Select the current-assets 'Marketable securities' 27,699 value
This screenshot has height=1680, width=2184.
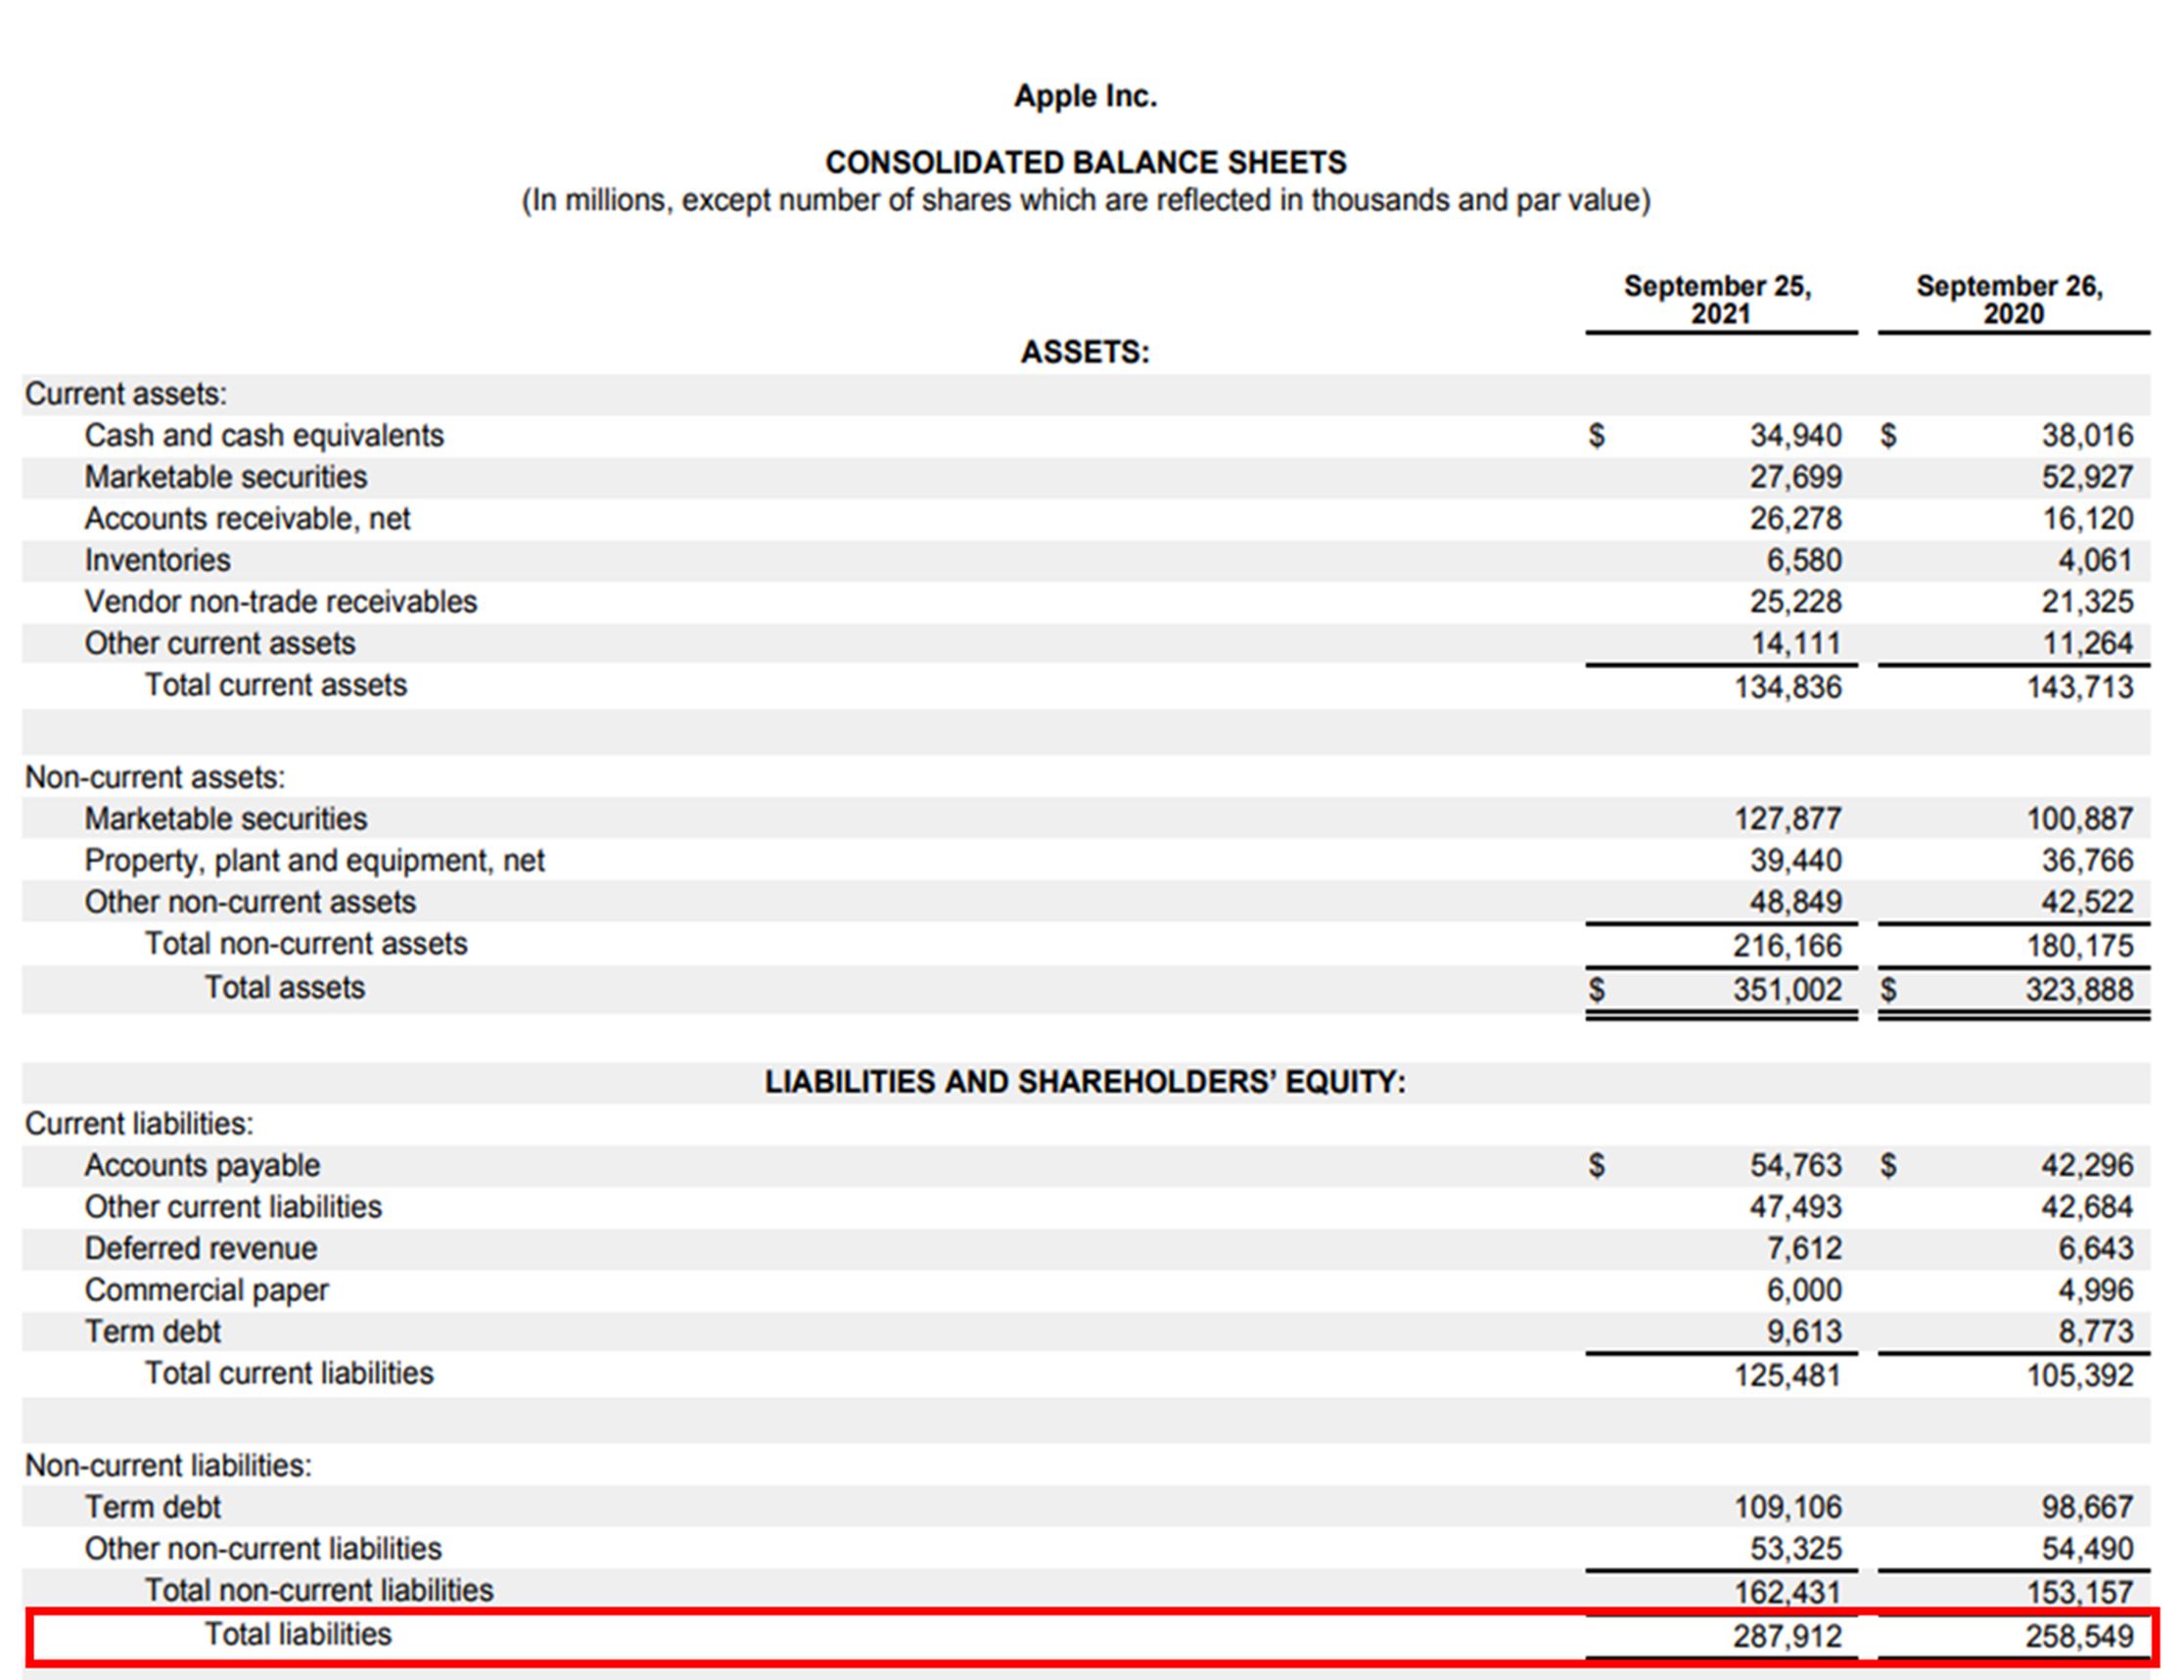pos(1795,477)
